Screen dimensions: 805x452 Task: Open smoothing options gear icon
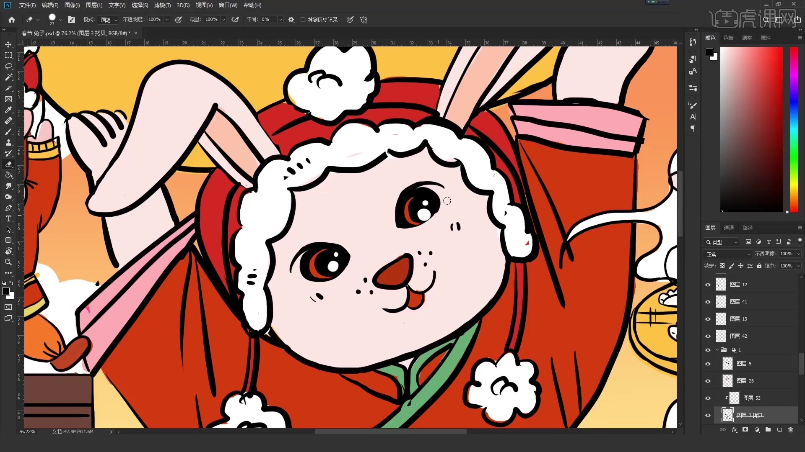[x=291, y=20]
